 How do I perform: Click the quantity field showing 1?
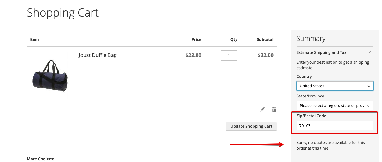[x=229, y=56]
